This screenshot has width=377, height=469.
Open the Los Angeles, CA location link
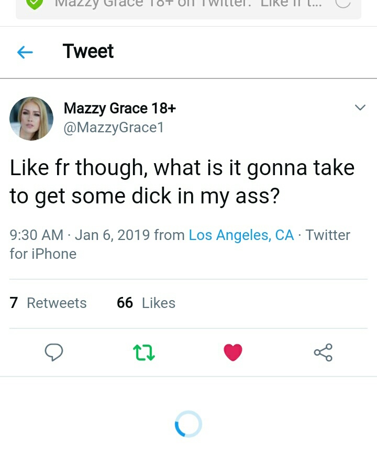click(x=241, y=235)
